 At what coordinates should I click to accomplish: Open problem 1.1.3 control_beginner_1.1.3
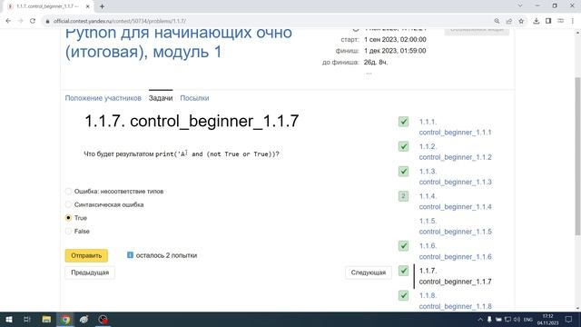click(455, 177)
